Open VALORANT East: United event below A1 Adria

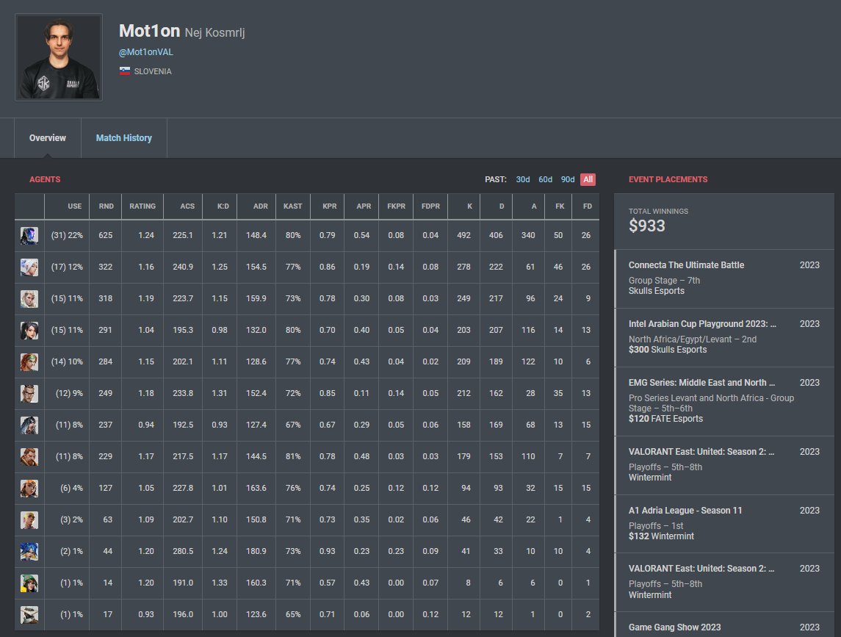click(x=724, y=582)
